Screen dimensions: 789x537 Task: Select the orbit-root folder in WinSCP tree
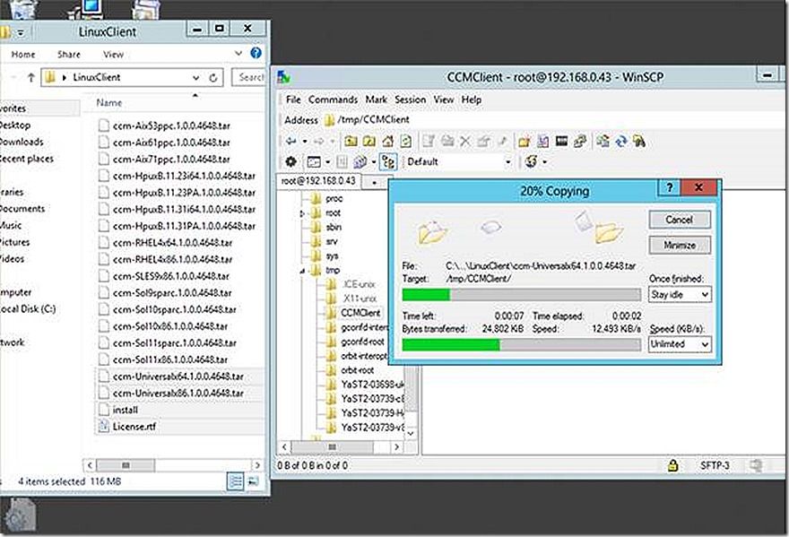pyautogui.click(x=357, y=370)
